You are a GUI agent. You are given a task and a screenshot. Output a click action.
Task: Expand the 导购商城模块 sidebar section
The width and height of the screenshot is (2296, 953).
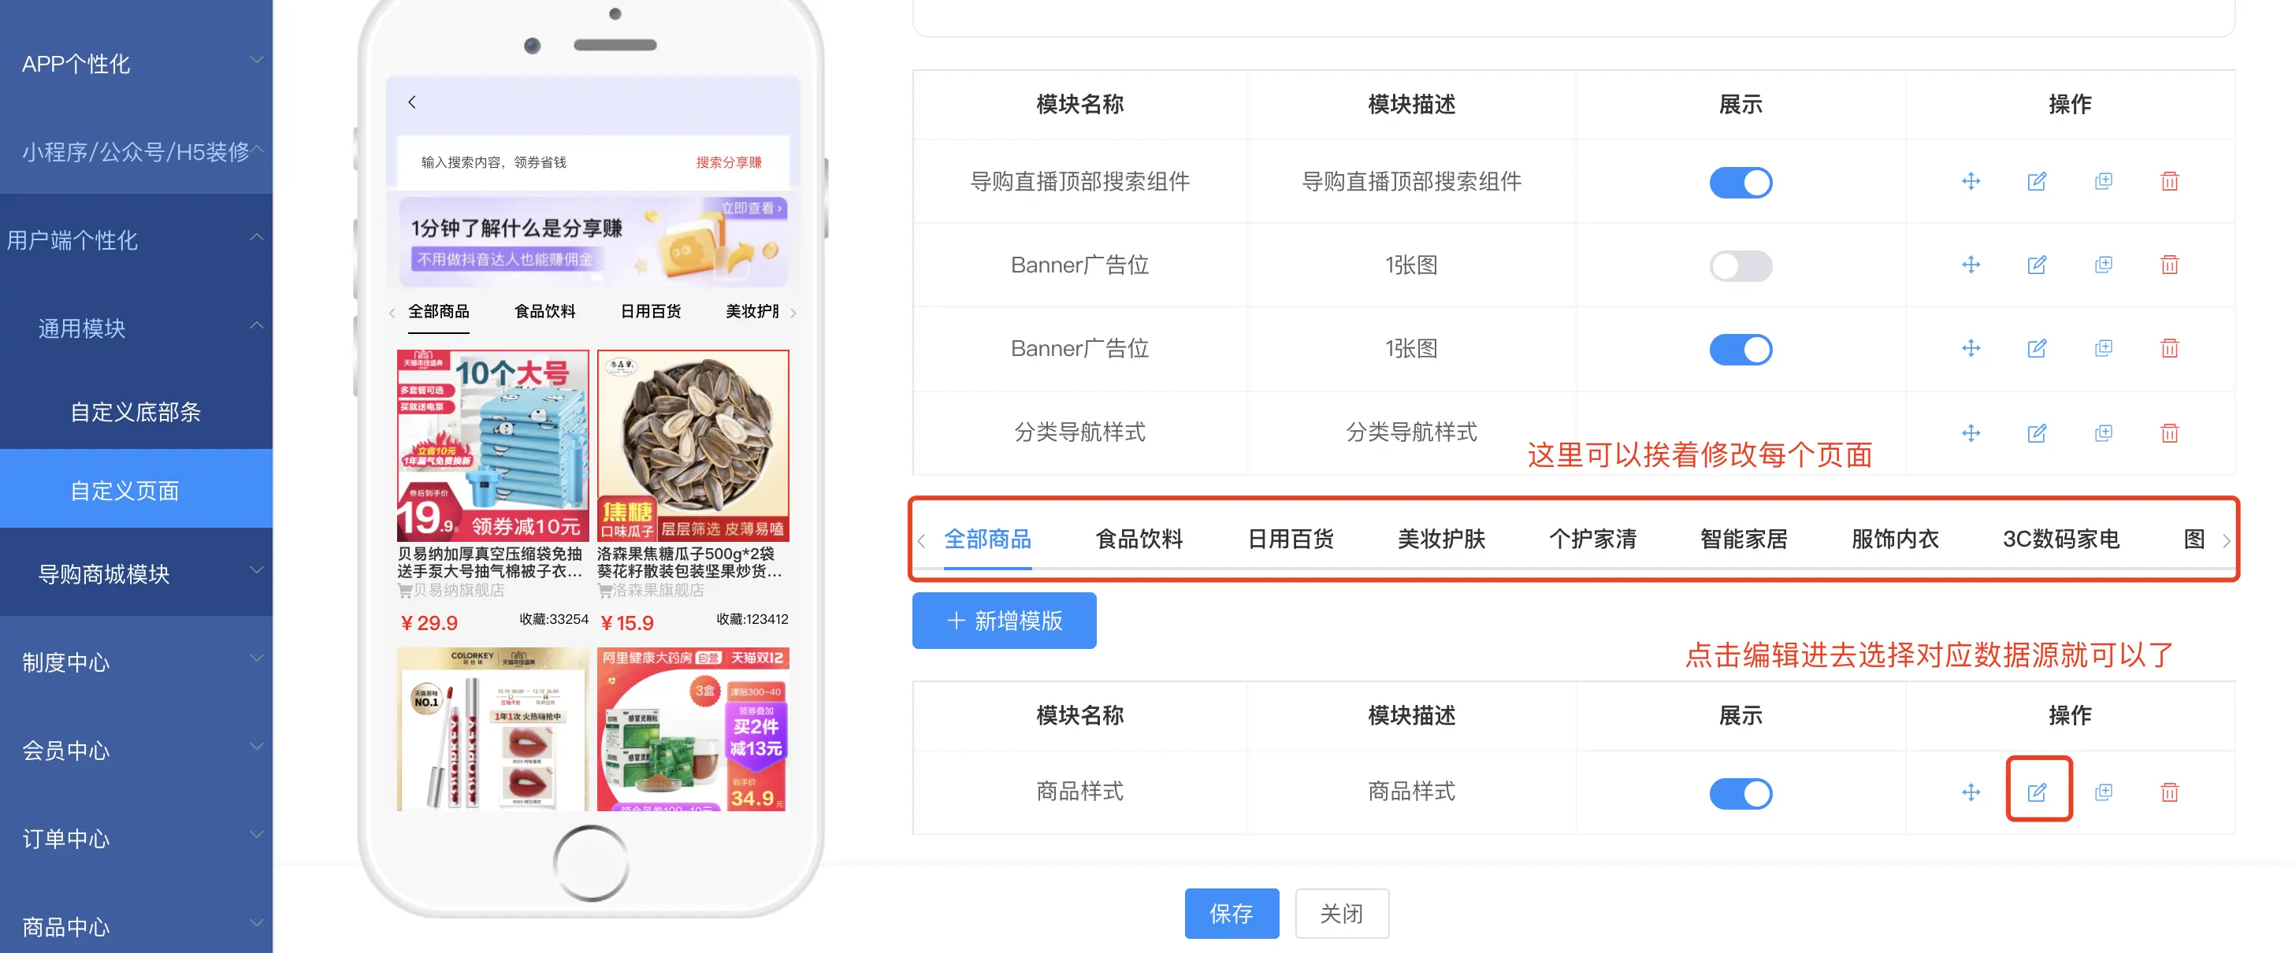click(136, 573)
